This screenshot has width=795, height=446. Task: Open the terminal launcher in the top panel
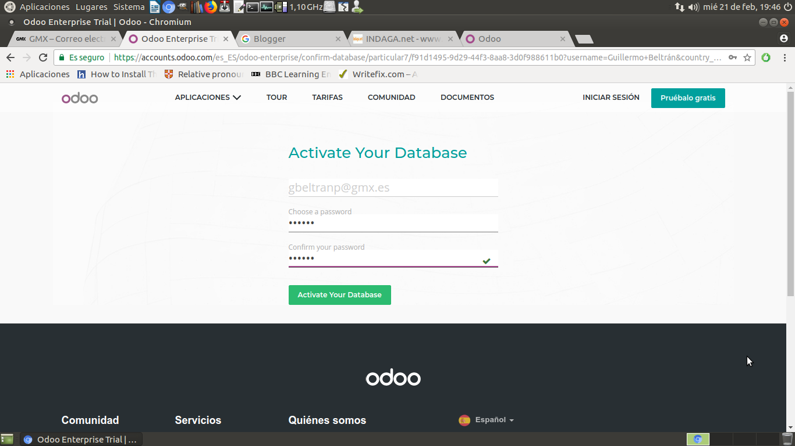[252, 7]
